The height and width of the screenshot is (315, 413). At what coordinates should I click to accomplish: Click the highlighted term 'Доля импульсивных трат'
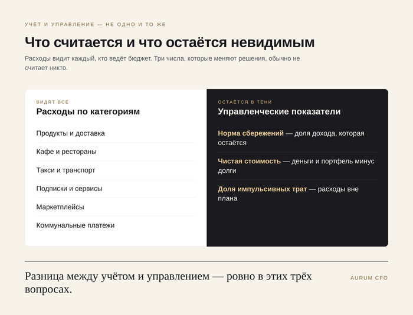(263, 189)
